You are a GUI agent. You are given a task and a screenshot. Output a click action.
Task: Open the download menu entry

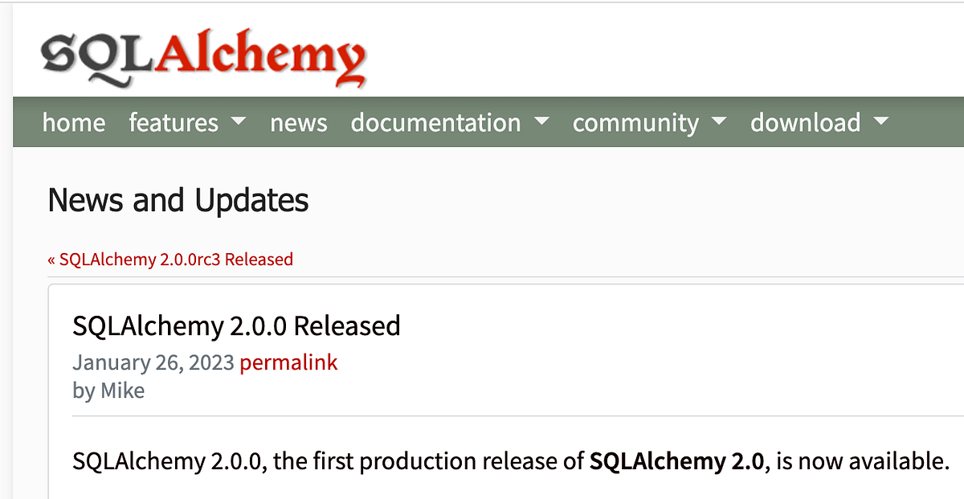click(804, 122)
